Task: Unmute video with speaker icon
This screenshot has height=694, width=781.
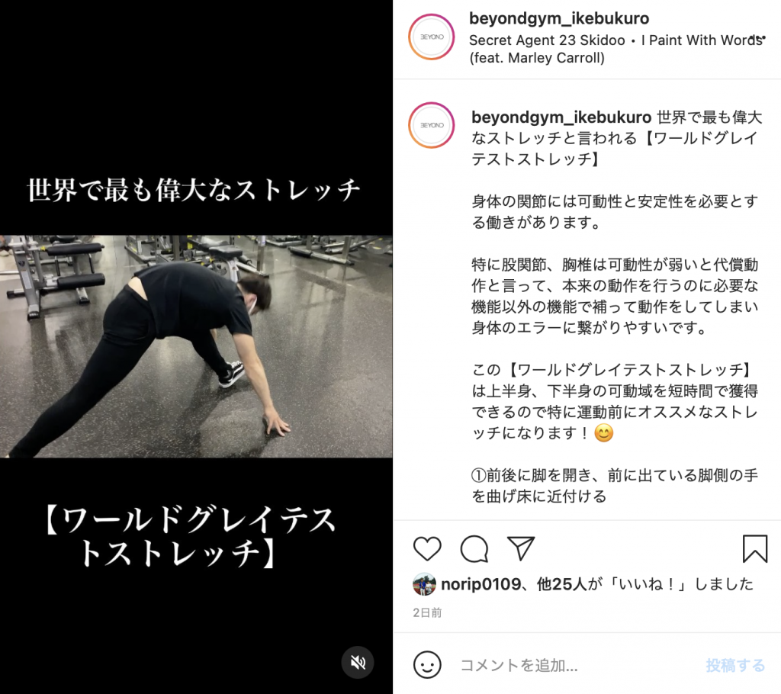Action: click(x=358, y=662)
